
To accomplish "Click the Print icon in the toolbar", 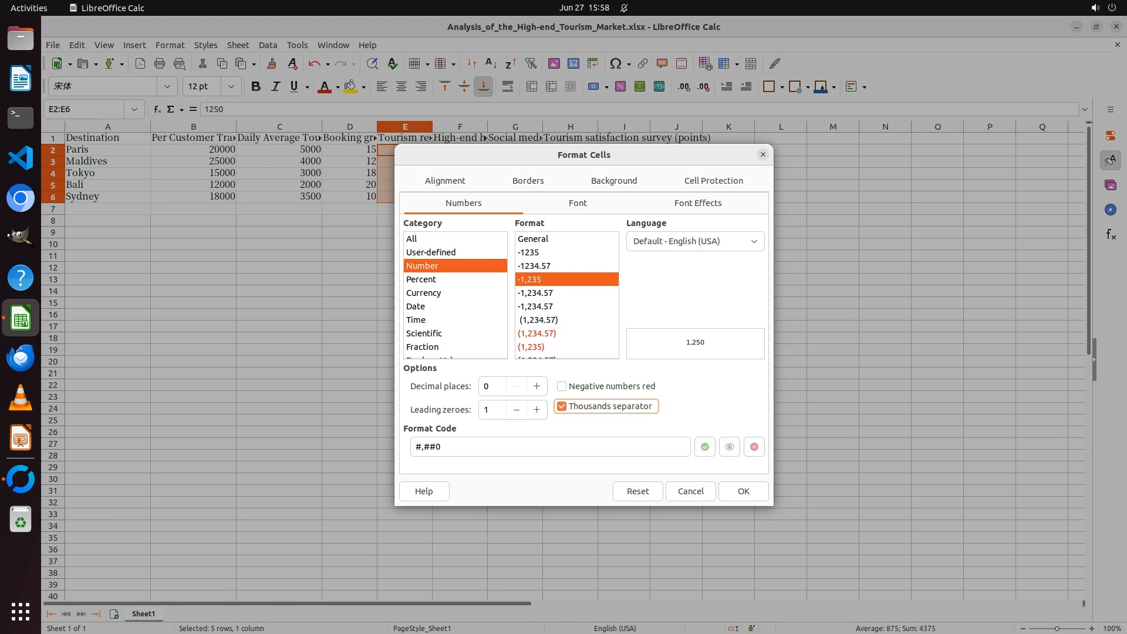I will (x=159, y=63).
